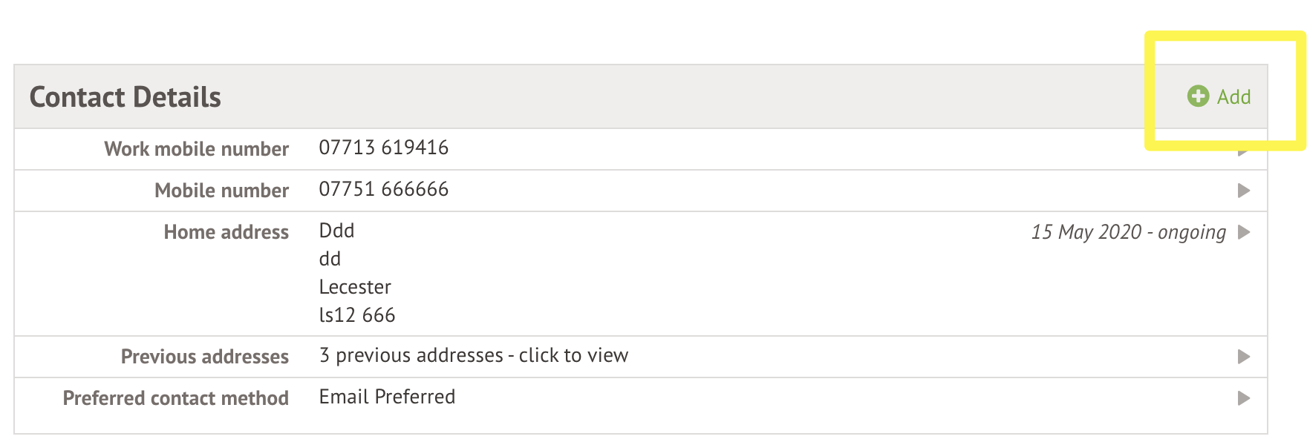Viewport: 1307px width, 442px height.
Task: Expand the Previous addresses row arrow
Action: click(1243, 357)
